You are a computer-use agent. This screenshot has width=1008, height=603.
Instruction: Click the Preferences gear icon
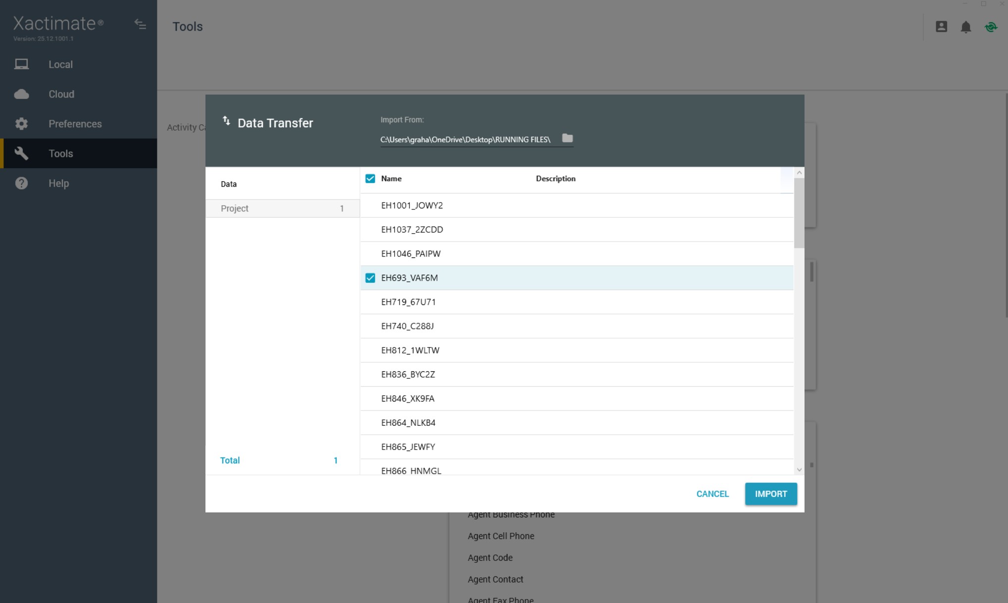(21, 124)
